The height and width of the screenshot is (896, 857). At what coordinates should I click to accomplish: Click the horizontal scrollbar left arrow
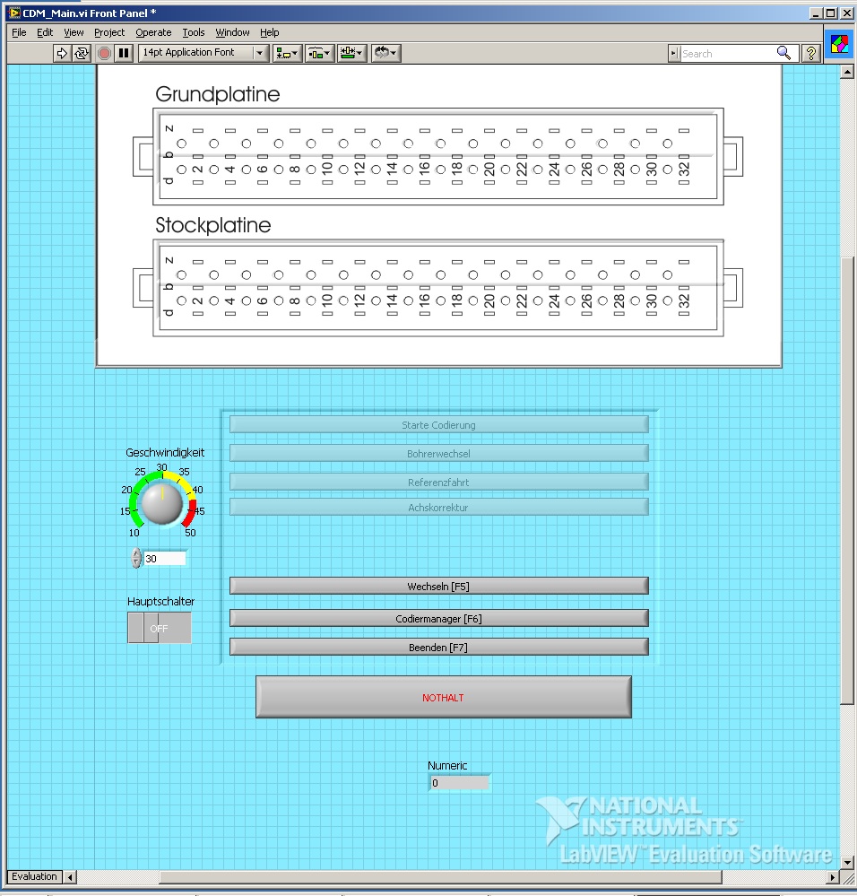(70, 876)
